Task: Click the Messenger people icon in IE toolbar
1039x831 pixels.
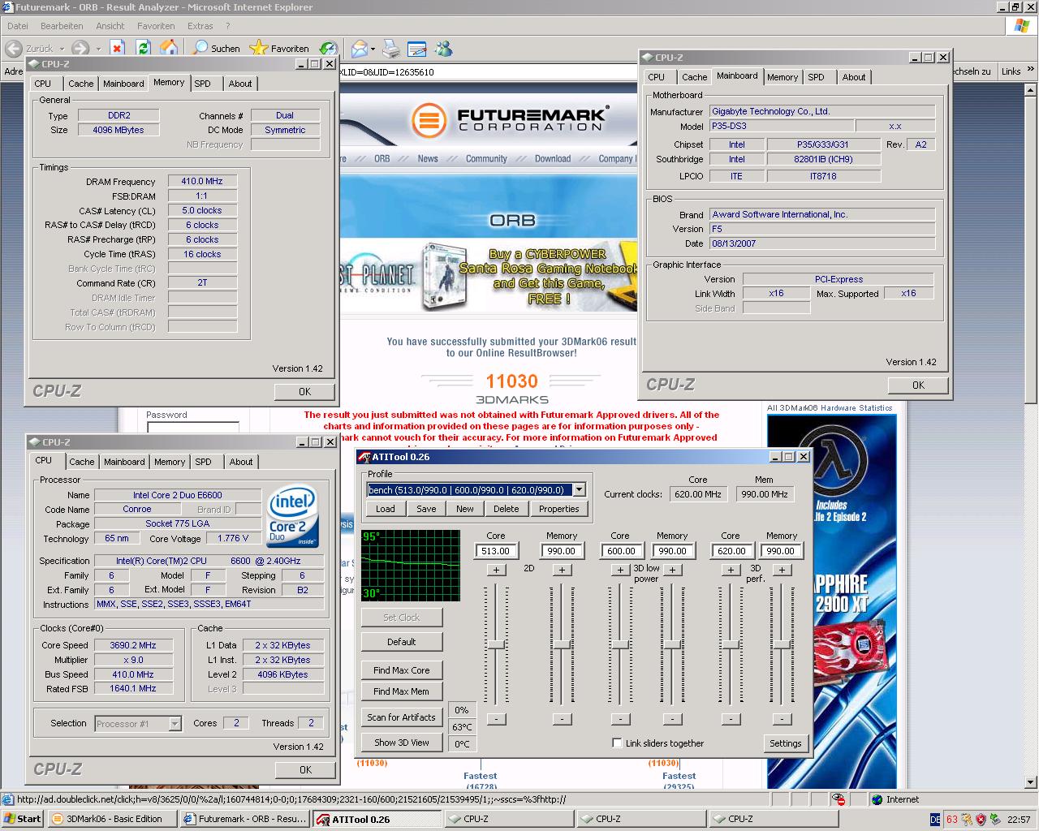Action: [x=443, y=49]
